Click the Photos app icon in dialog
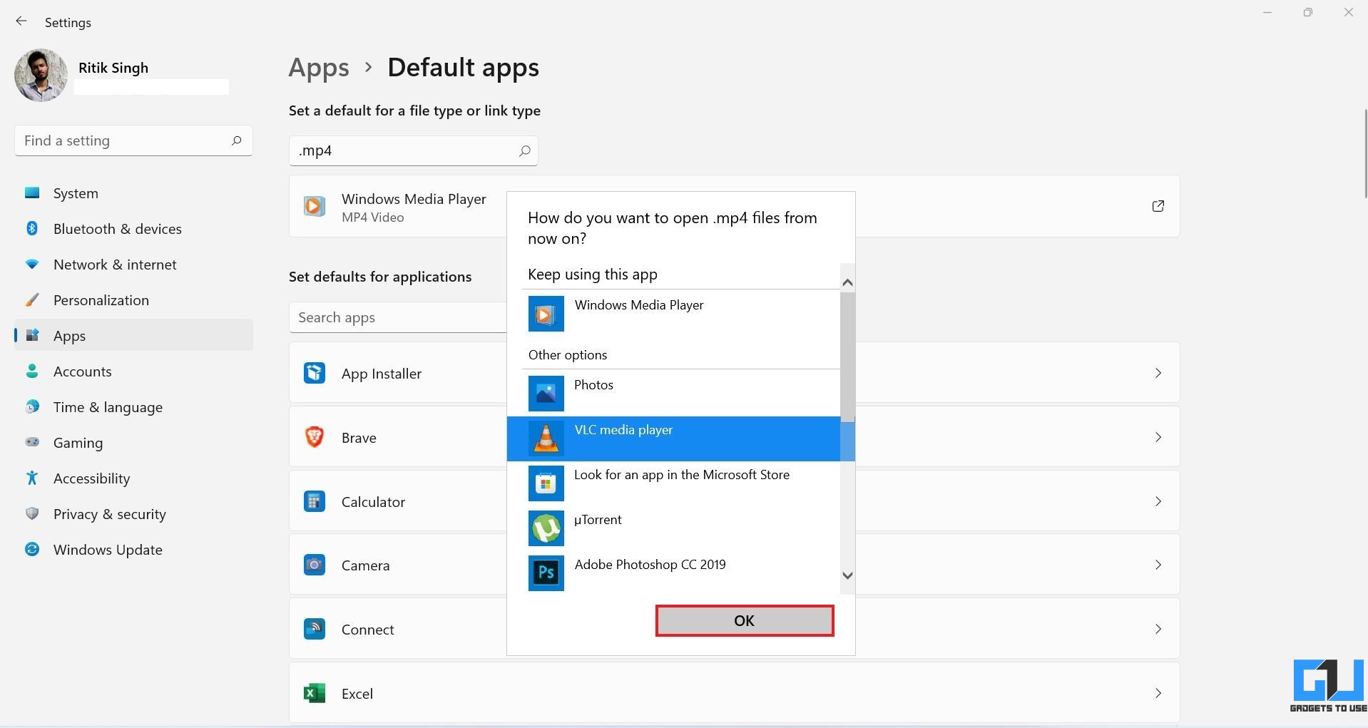Image resolution: width=1368 pixels, height=728 pixels. point(546,394)
